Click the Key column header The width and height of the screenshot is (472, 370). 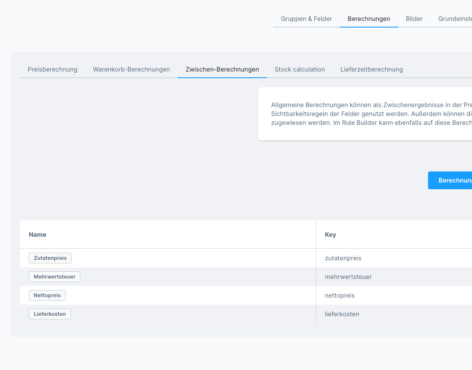pyautogui.click(x=330, y=235)
